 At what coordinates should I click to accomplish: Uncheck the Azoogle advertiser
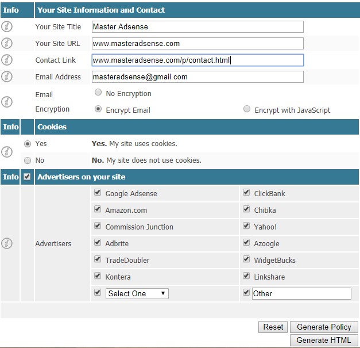coord(246,242)
